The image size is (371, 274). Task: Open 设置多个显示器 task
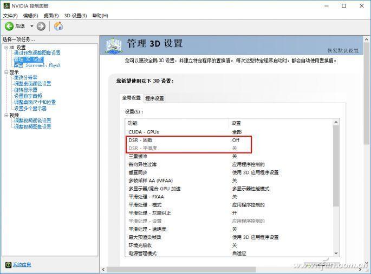[30, 108]
